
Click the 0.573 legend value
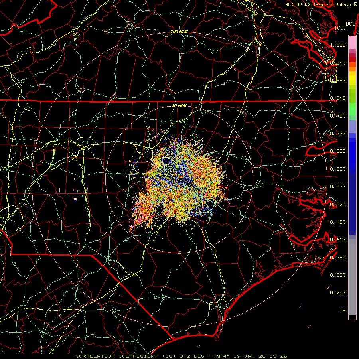(x=338, y=187)
